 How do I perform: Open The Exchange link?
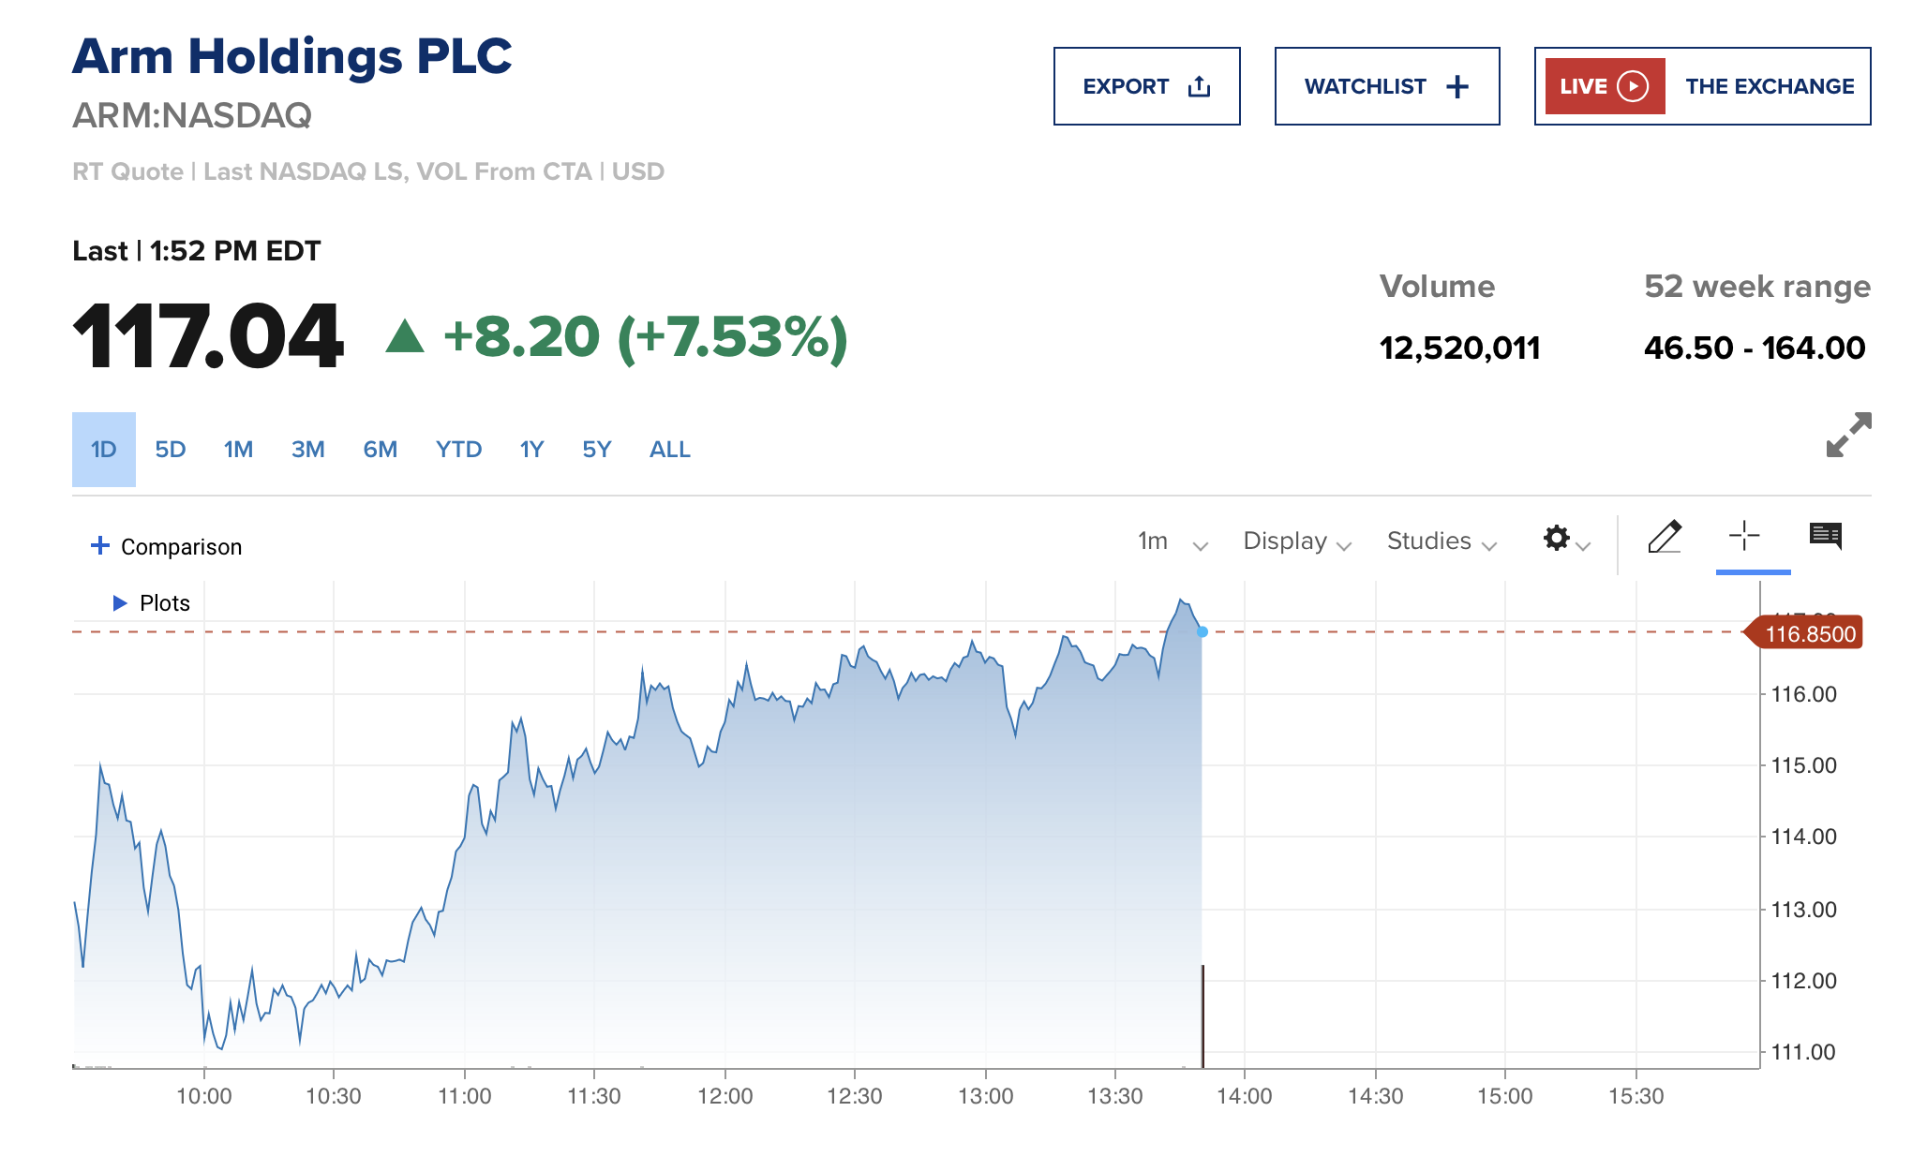[1770, 86]
